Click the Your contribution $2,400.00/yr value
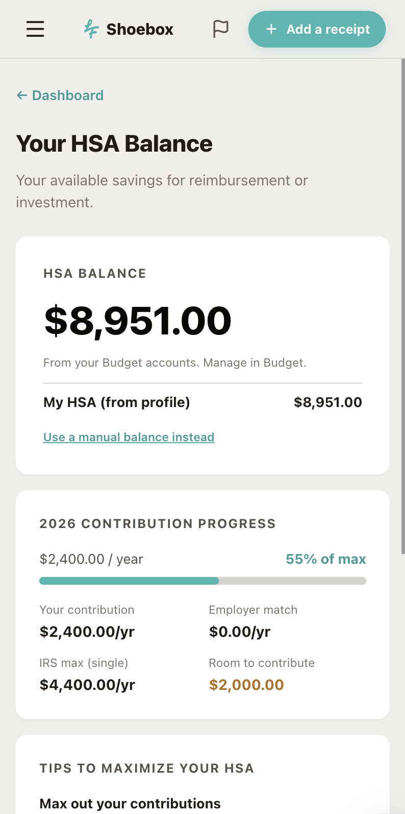Image resolution: width=405 pixels, height=814 pixels. (x=87, y=632)
